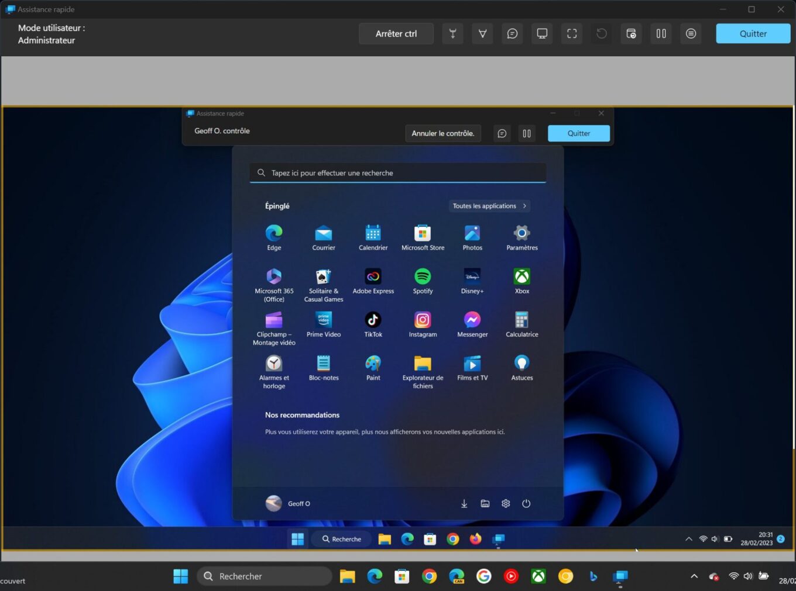The height and width of the screenshot is (591, 796).
Task: Click Start button on remote desktop's taskbar
Action: pos(298,539)
